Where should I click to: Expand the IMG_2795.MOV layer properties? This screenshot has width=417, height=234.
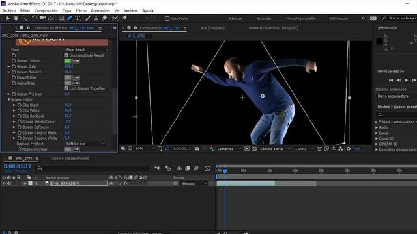pyautogui.click(x=25, y=183)
